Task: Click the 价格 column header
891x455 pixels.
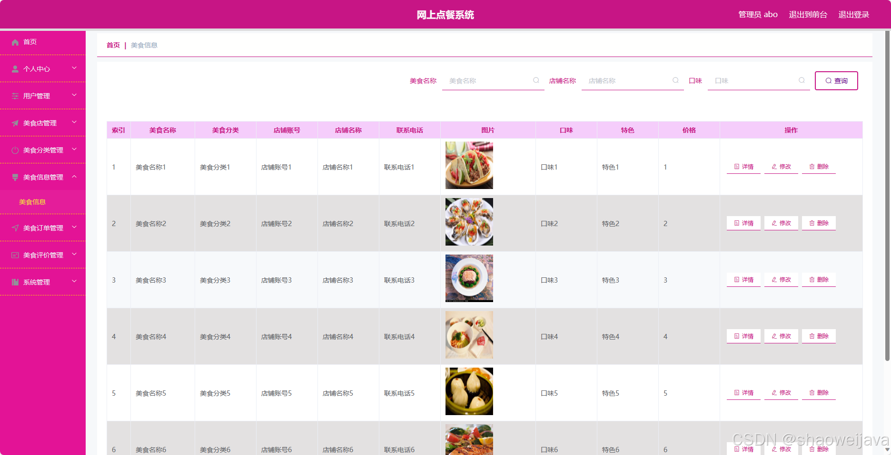Action: pyautogui.click(x=689, y=130)
